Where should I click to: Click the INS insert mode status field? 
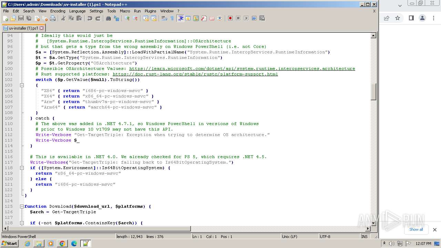[x=365, y=237]
